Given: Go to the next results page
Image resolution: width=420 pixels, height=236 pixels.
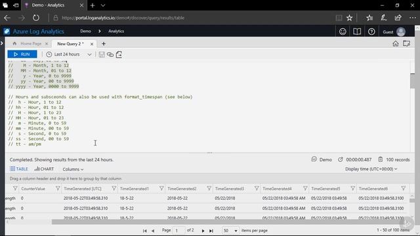Looking at the screenshot, I should [203, 231].
